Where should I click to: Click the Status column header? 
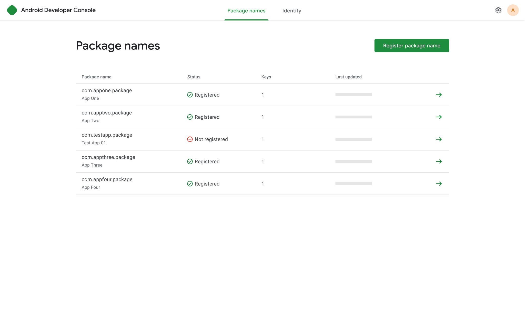194,77
